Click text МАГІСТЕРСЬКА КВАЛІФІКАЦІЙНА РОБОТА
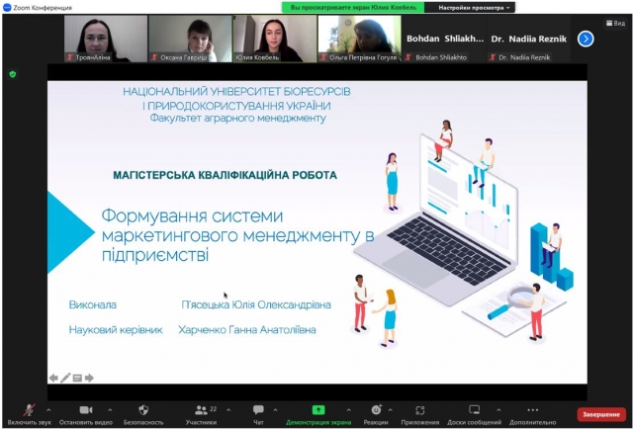The height and width of the screenshot is (429, 633). point(225,175)
